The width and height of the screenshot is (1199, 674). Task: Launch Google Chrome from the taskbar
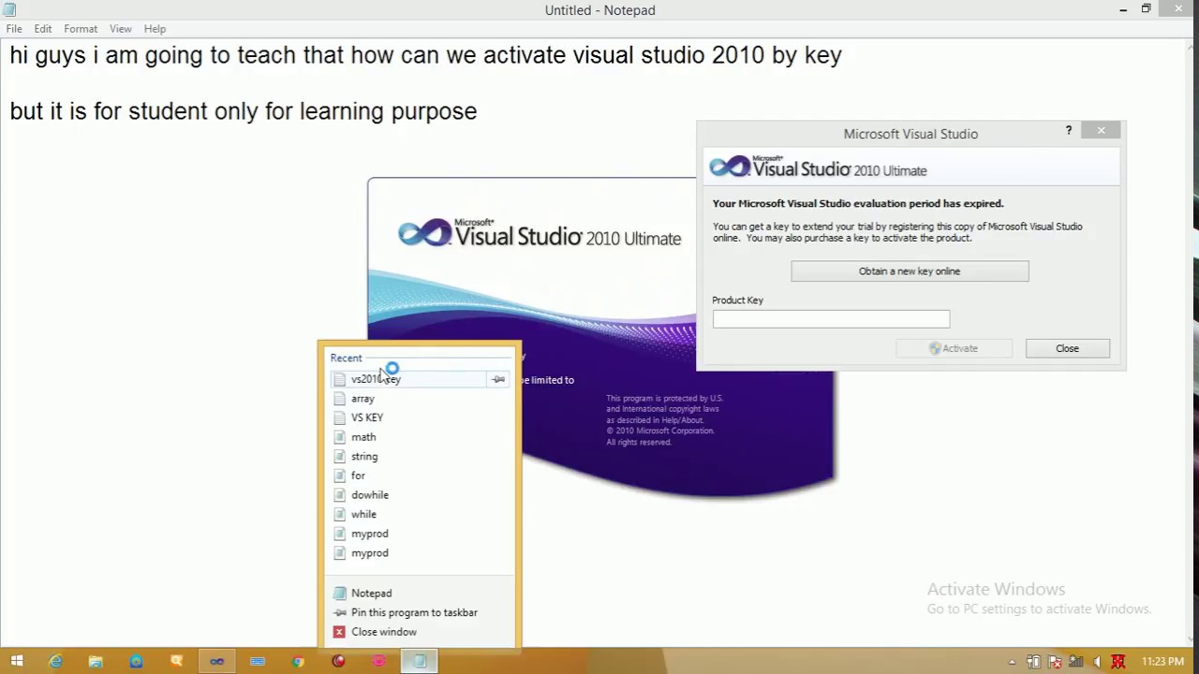[298, 662]
